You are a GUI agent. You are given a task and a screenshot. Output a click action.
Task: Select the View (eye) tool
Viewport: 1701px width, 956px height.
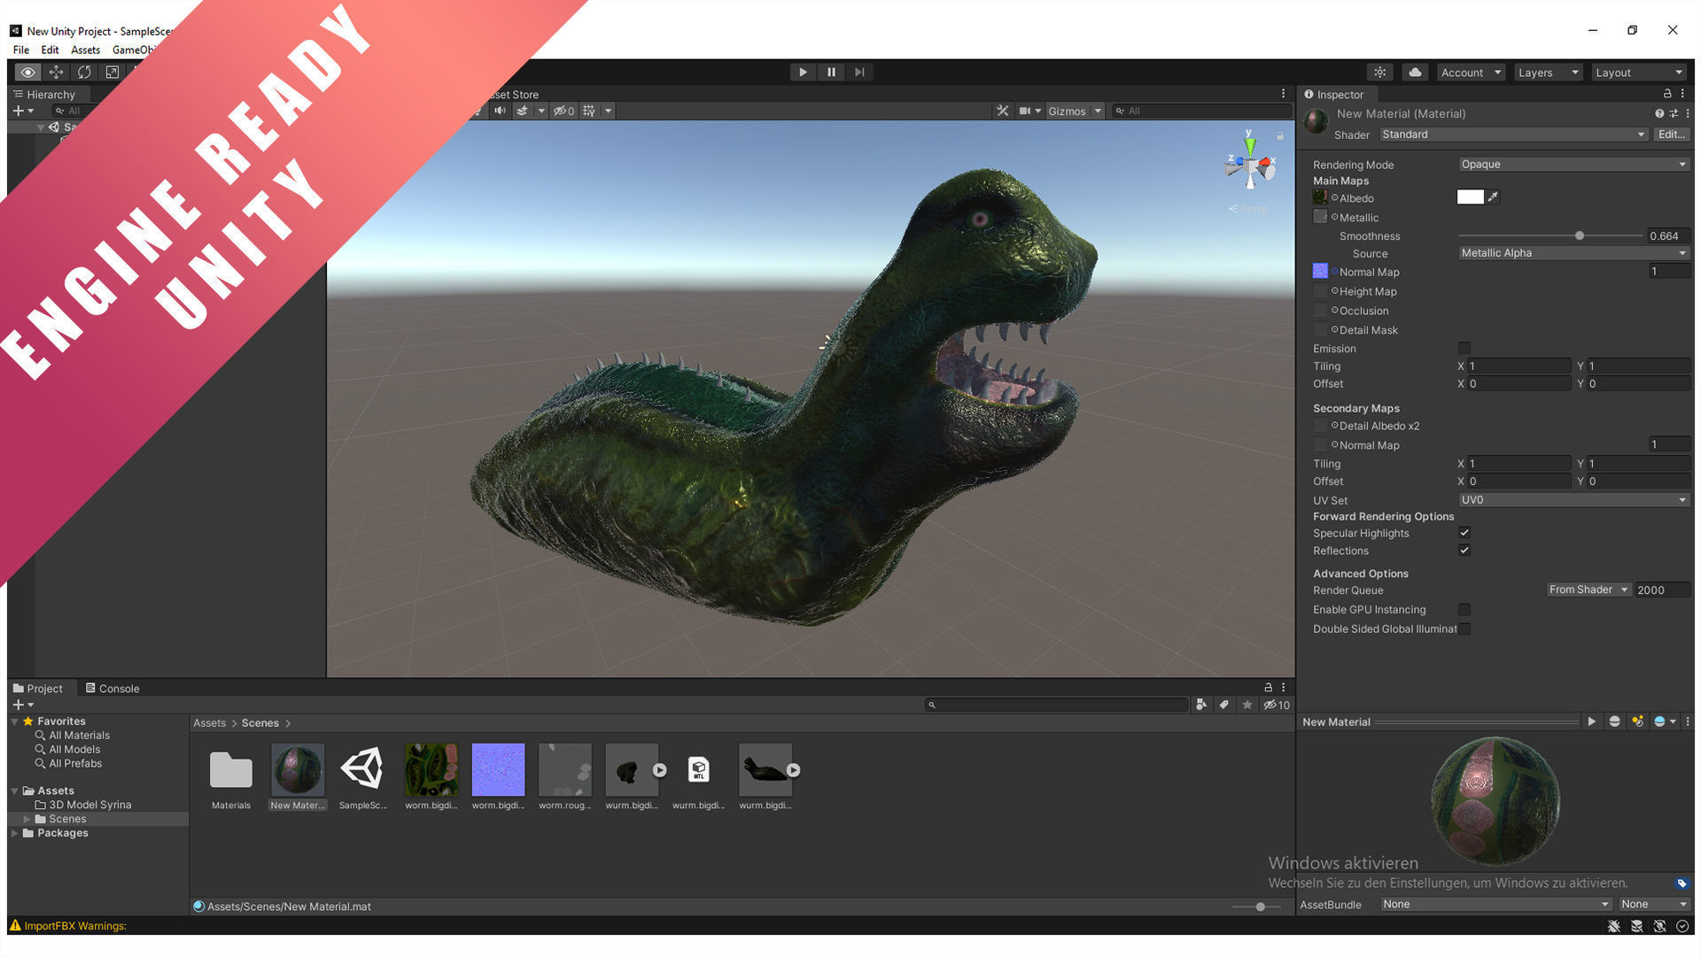27,73
